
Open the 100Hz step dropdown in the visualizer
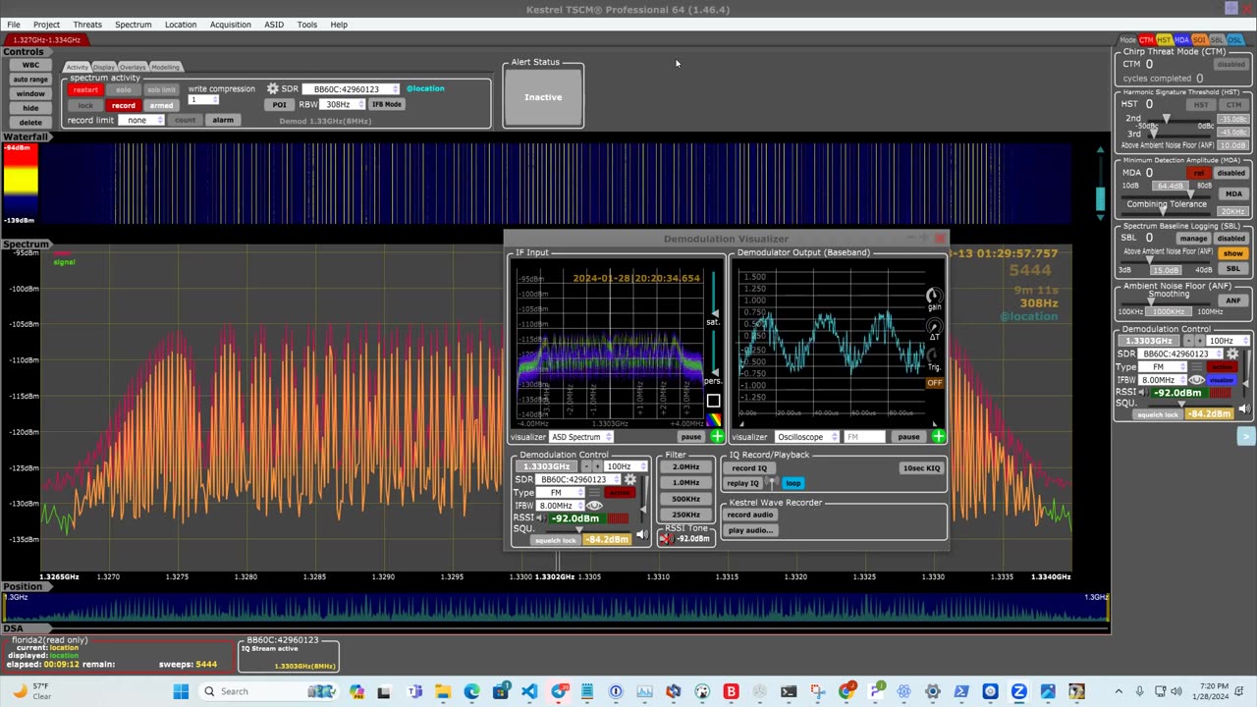click(x=626, y=465)
